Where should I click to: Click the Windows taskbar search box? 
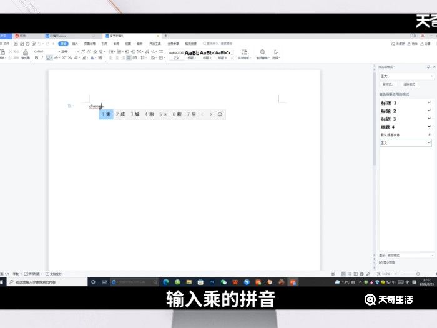pyautogui.click(x=47, y=282)
